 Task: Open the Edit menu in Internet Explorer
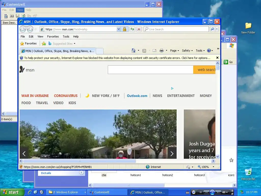[31, 36]
